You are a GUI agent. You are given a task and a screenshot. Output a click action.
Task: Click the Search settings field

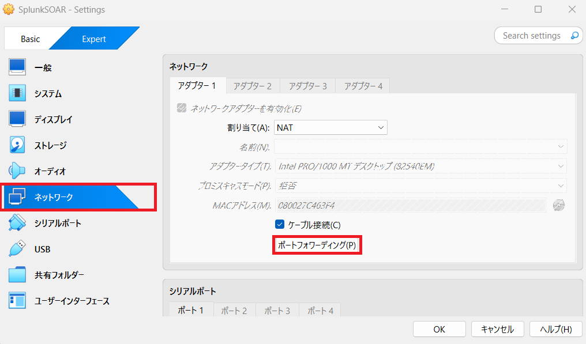(x=532, y=36)
